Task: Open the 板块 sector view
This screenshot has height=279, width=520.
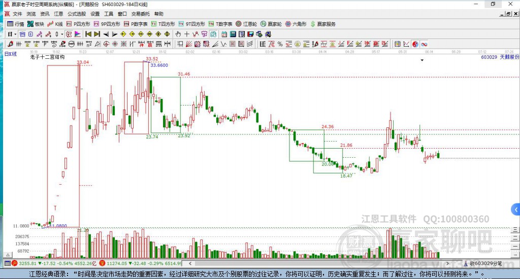Action: point(36,24)
